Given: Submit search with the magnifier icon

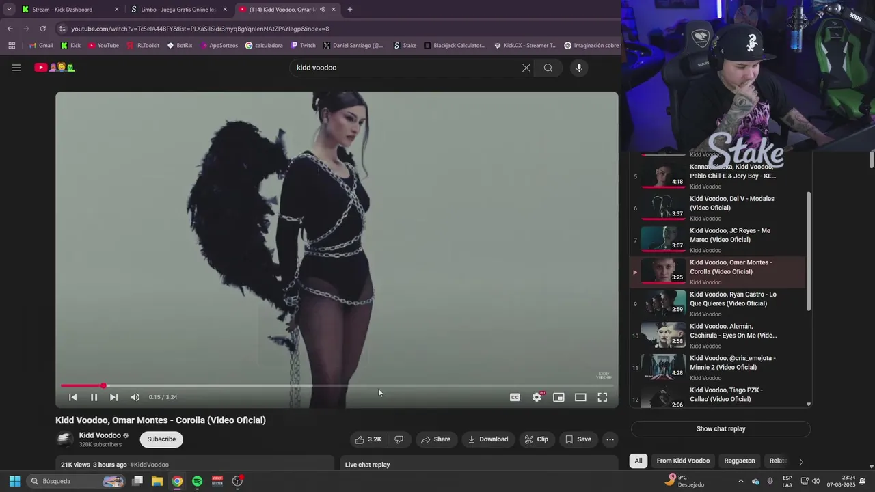Looking at the screenshot, I should tap(548, 68).
